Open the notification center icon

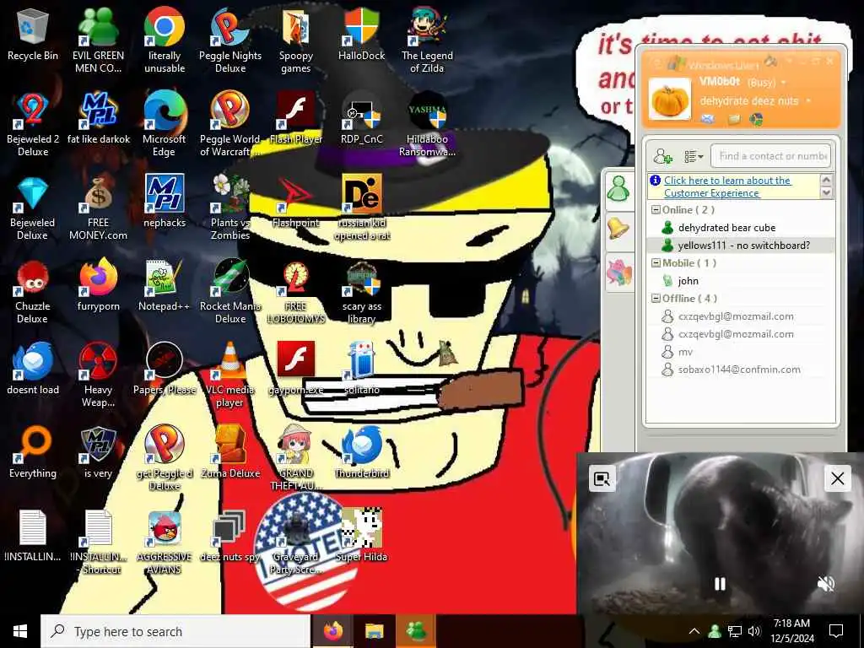[x=836, y=631]
